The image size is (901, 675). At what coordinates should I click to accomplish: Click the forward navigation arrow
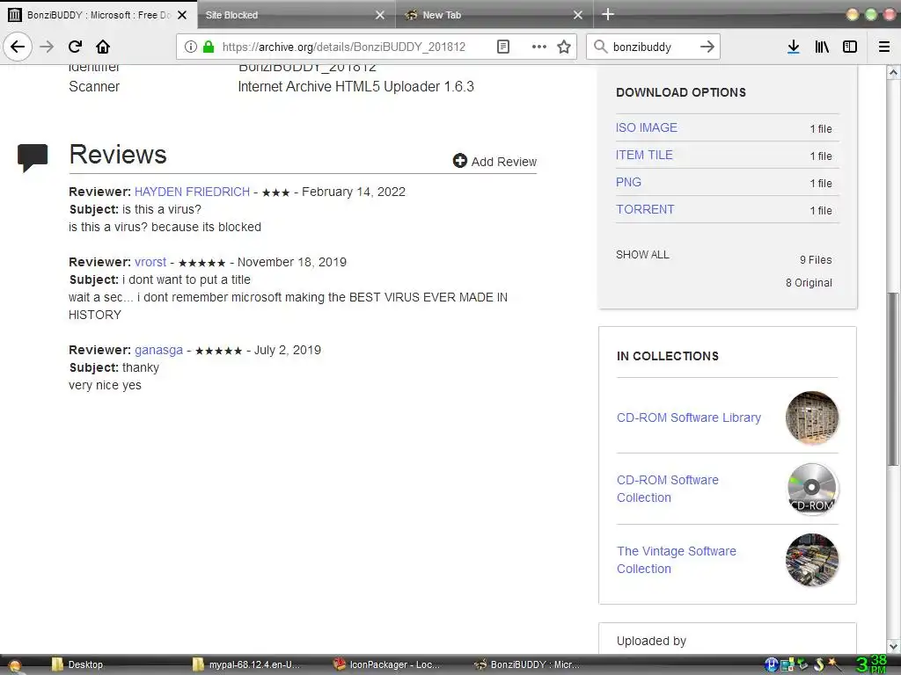[x=48, y=47]
